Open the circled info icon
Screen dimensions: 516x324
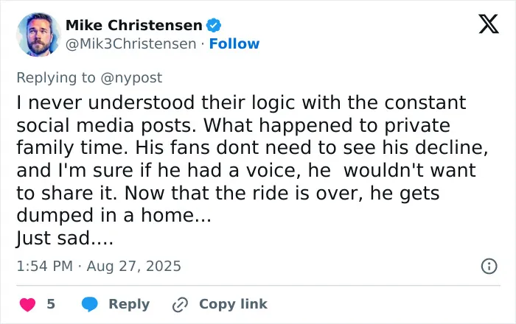click(489, 266)
